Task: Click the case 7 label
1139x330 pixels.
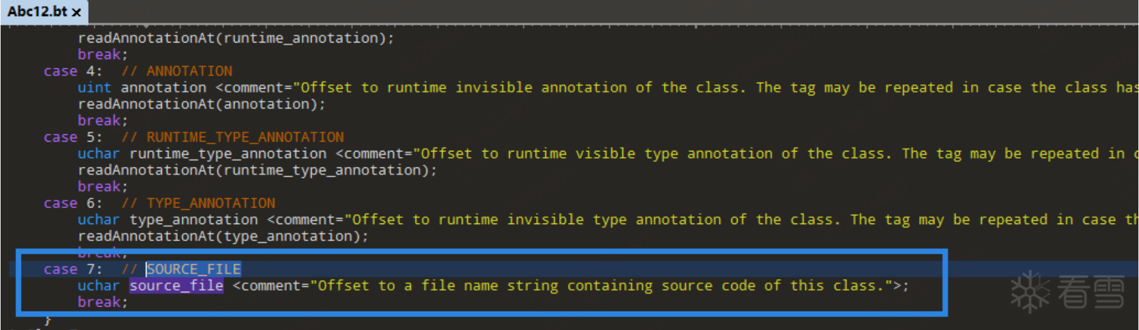Action: [x=73, y=269]
